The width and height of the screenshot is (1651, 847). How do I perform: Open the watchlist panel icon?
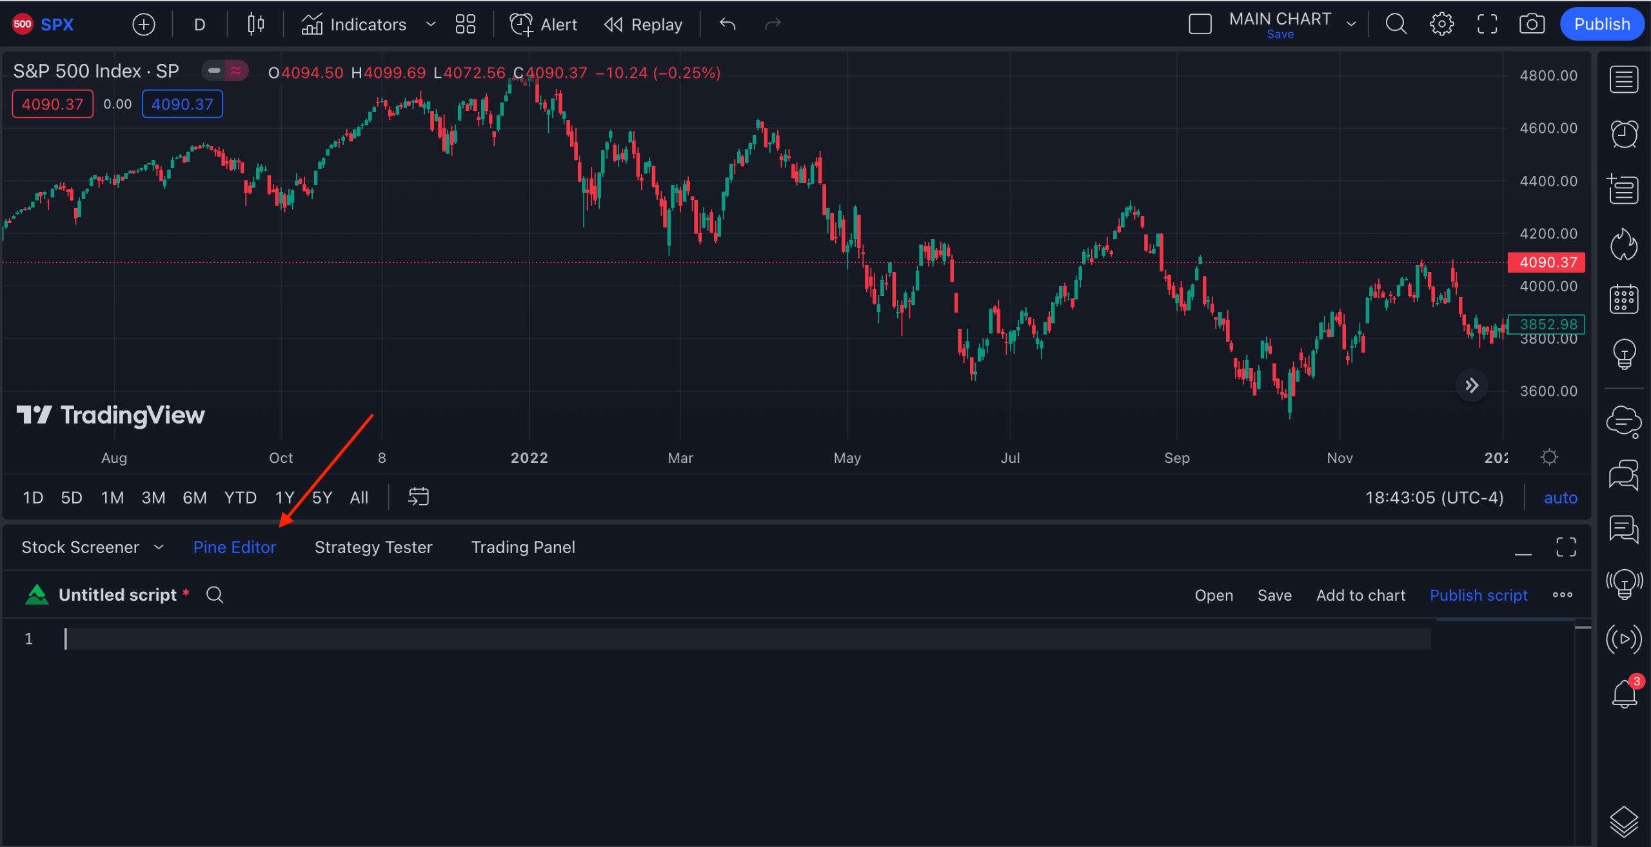coord(1623,80)
